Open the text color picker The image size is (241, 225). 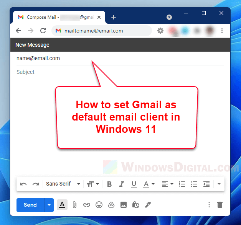pos(149,184)
